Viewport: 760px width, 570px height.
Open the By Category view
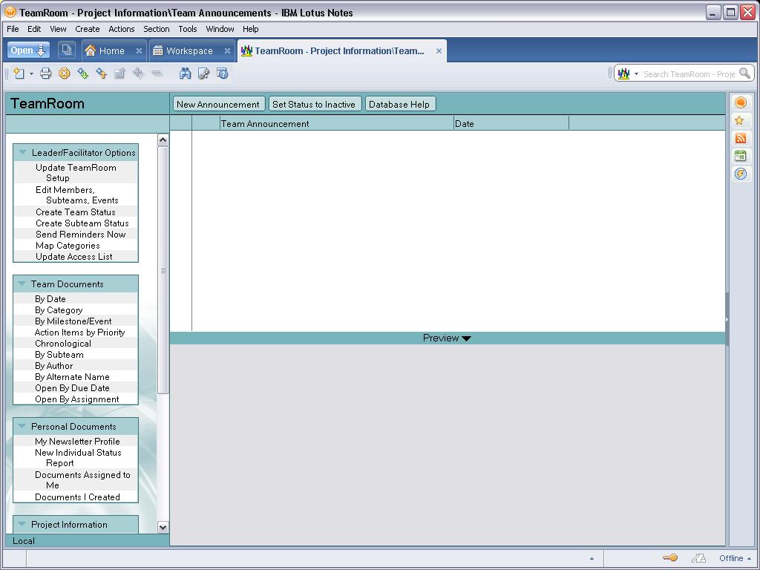point(59,309)
